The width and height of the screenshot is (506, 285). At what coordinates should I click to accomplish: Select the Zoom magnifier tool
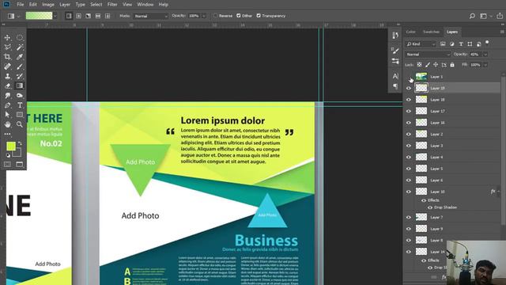[20, 124]
